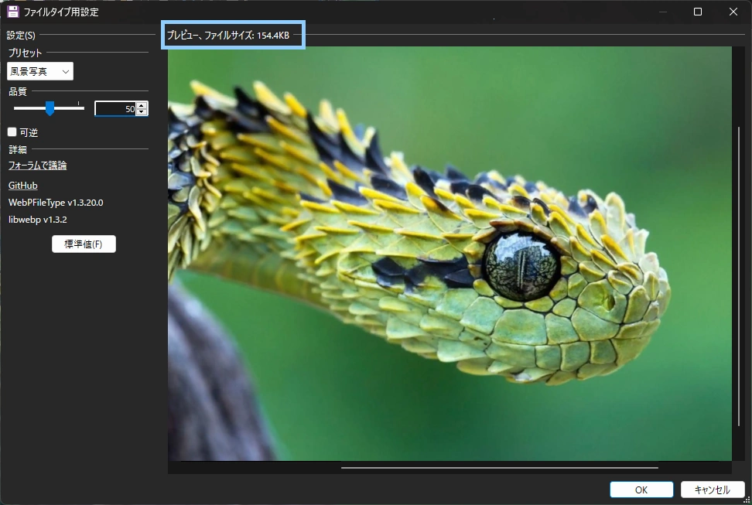The width and height of the screenshot is (752, 505).
Task: Click the blue 品質 slider handle
Action: click(x=50, y=108)
